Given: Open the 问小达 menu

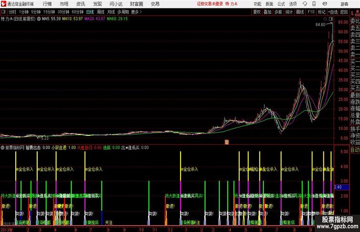Looking at the screenshot, I should point(116,4).
